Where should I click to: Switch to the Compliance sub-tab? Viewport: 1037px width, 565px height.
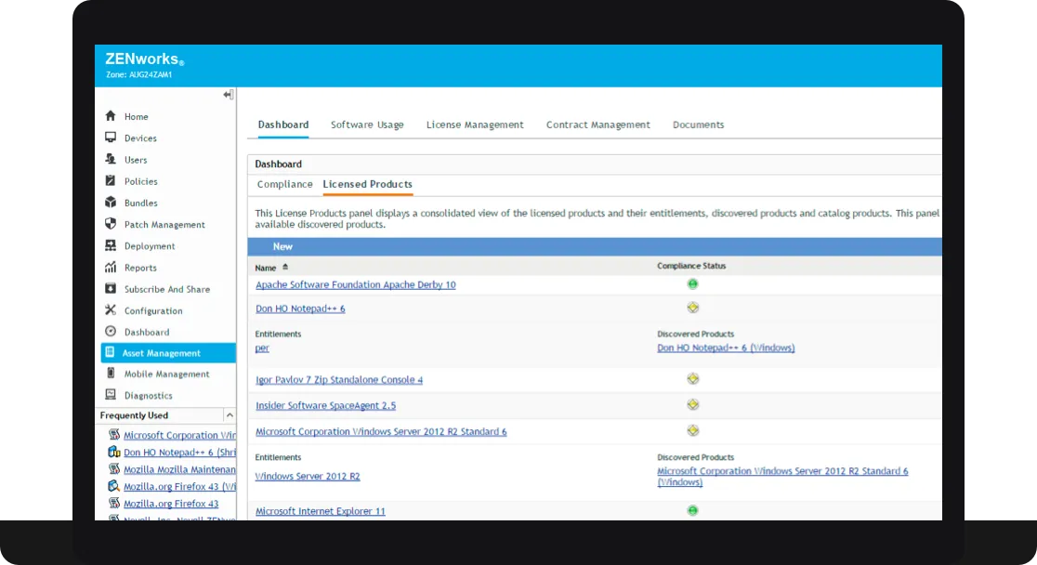[284, 184]
